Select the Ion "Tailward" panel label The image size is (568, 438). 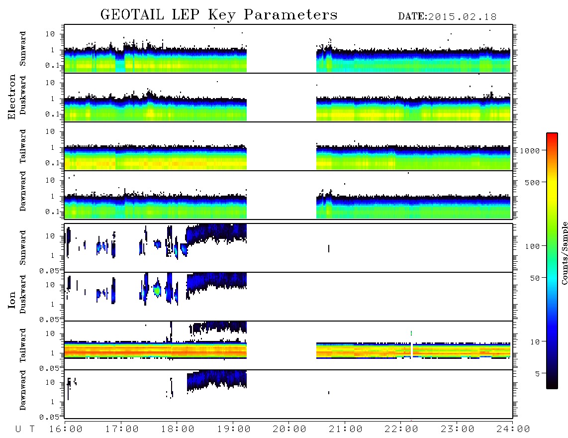(23, 345)
